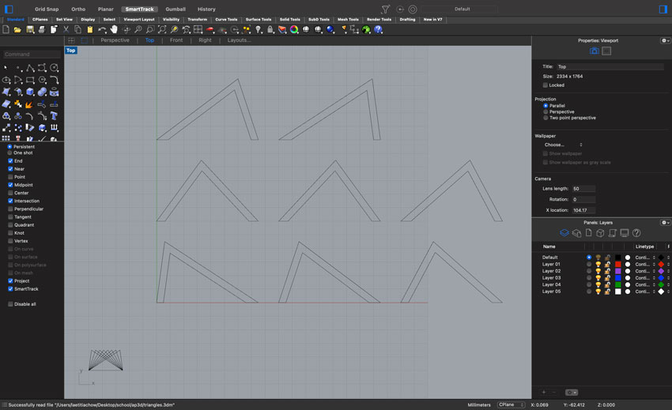Click the camera icon in Properties panel
672x410 pixels.
click(595, 51)
